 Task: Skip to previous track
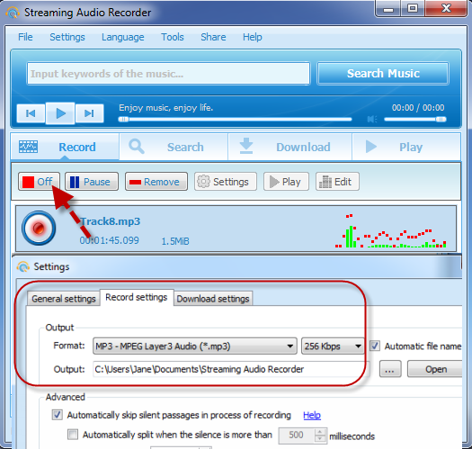(x=31, y=113)
